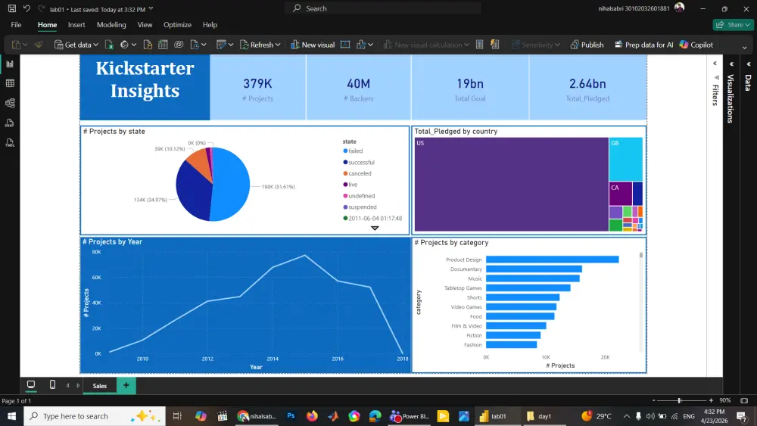Adjust the zoom slider handle
Viewport: 757px width, 426px height.
(679, 400)
